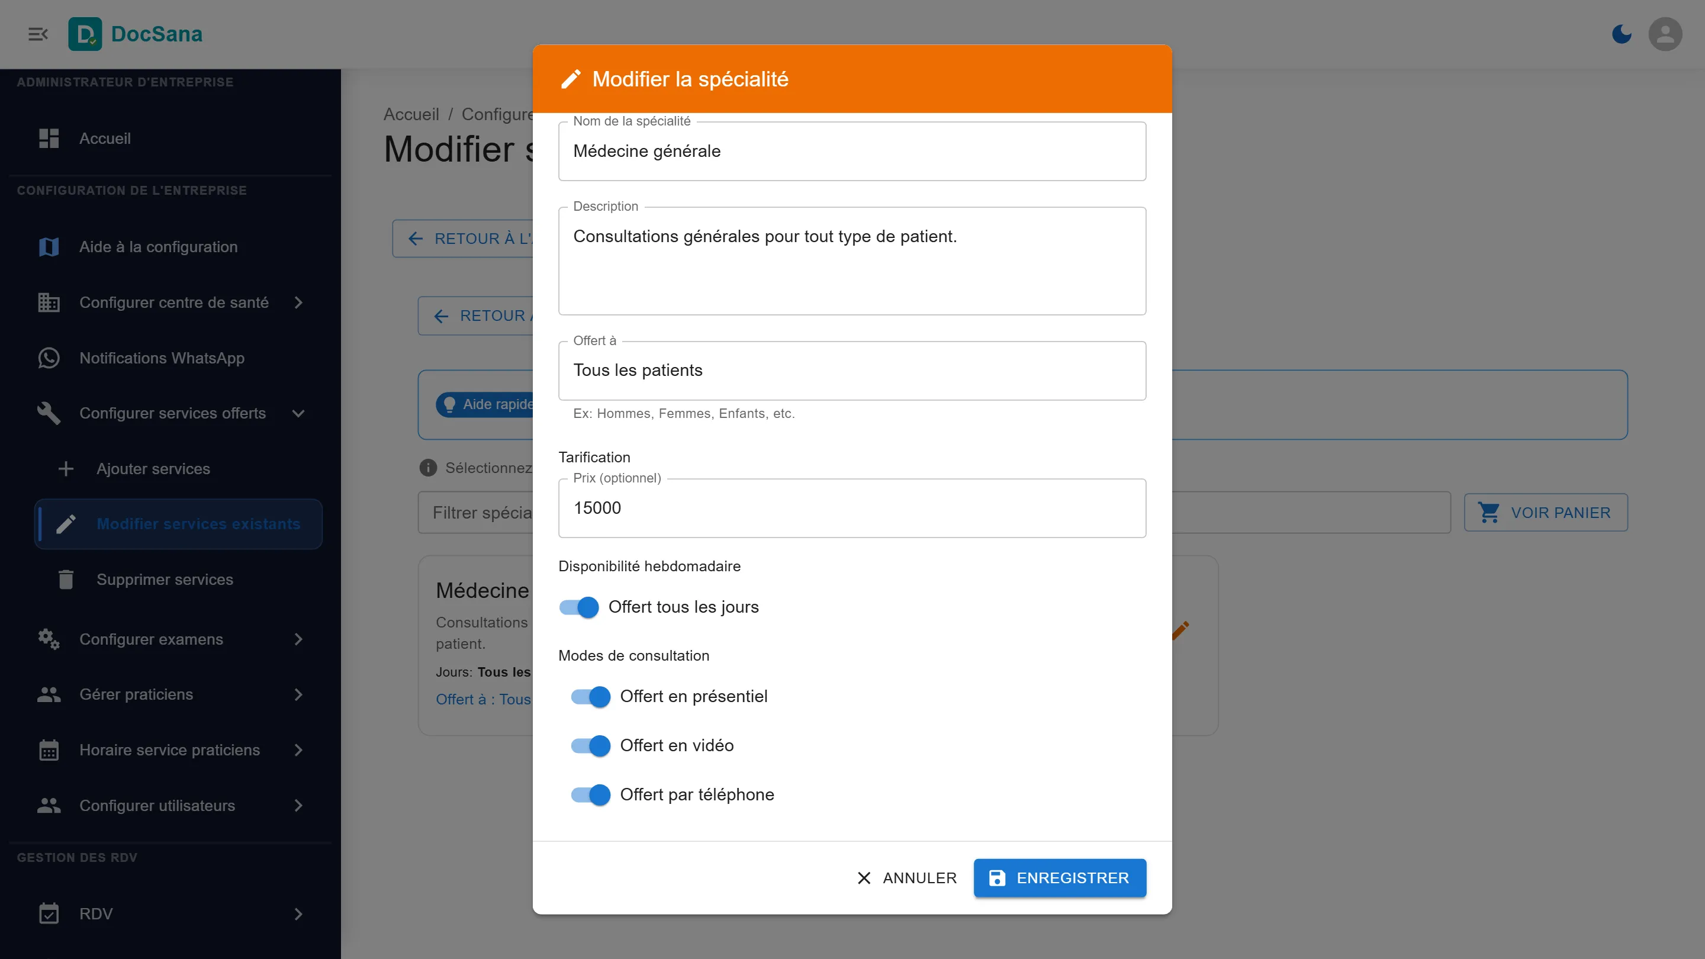Screen dimensions: 1705x959
Task: Click the calendar icon for Horaire service praticiens
Action: click(x=49, y=750)
